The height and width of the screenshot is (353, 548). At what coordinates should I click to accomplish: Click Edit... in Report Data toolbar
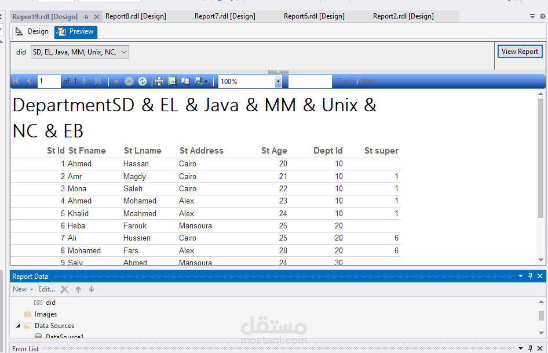(x=46, y=289)
